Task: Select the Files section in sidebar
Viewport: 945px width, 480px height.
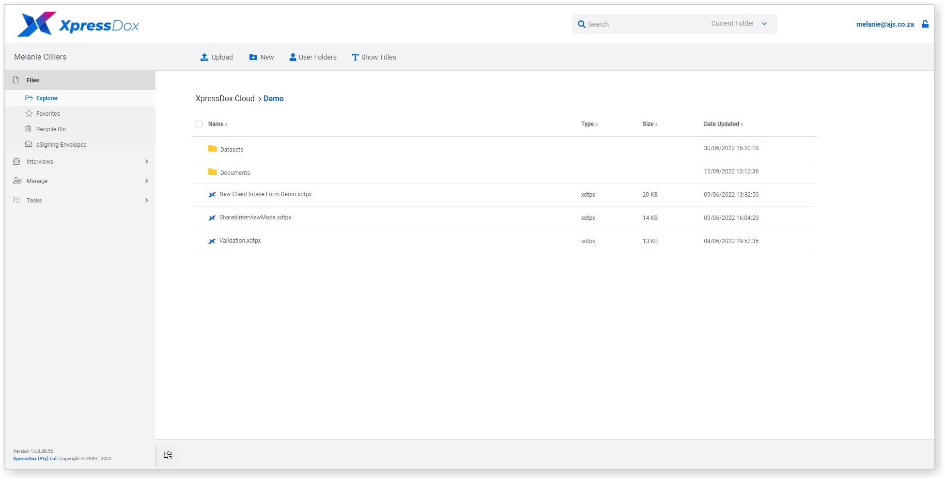Action: pyautogui.click(x=80, y=80)
